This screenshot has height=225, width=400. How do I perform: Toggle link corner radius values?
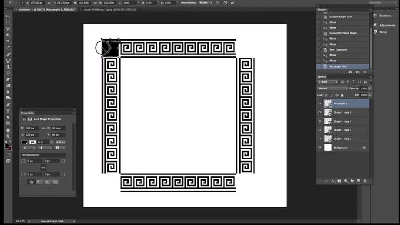coord(43,167)
